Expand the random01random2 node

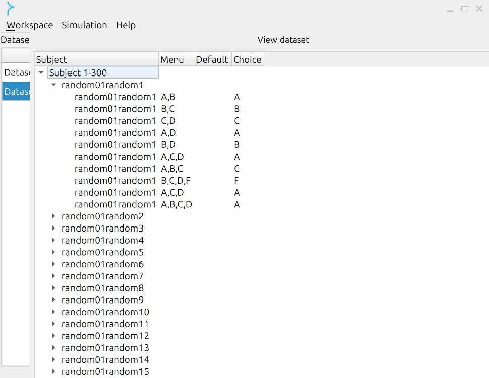(54, 216)
